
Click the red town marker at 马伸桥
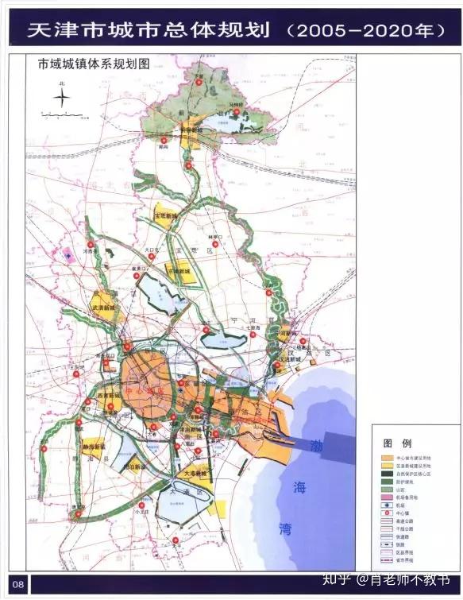pos(237,112)
